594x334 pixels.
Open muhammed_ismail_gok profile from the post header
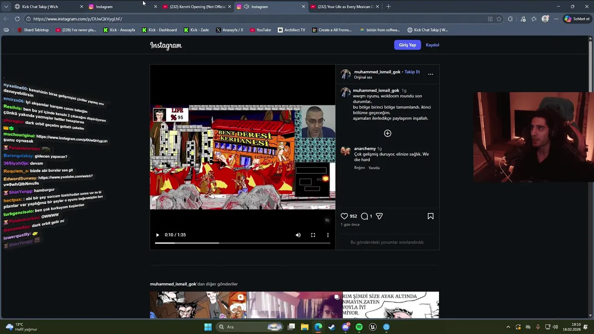point(377,72)
